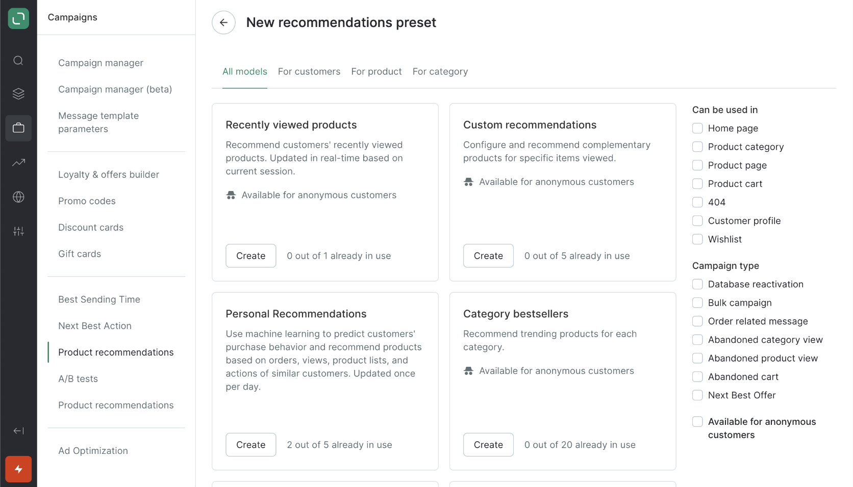Viewport: 853px width, 487px height.
Task: Check Available for anonymous customers filter
Action: (x=697, y=421)
